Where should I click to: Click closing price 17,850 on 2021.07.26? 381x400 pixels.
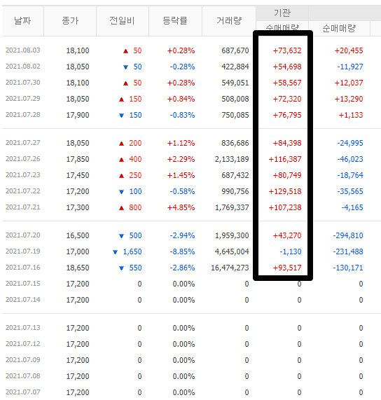pyautogui.click(x=78, y=159)
